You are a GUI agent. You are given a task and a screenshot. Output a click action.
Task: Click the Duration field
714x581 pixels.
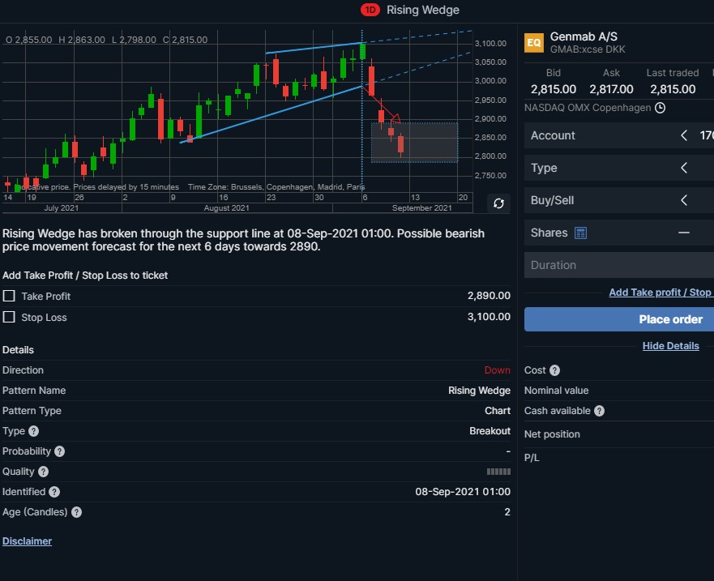pyautogui.click(x=619, y=265)
